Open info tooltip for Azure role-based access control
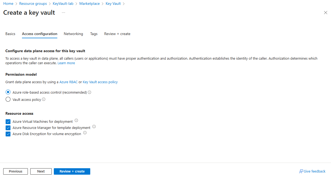 pos(89,92)
